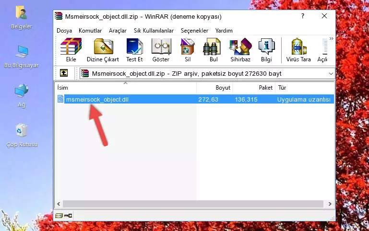Open the Dosya menu
Image resolution: width=369 pixels, height=231 pixels.
click(x=64, y=31)
